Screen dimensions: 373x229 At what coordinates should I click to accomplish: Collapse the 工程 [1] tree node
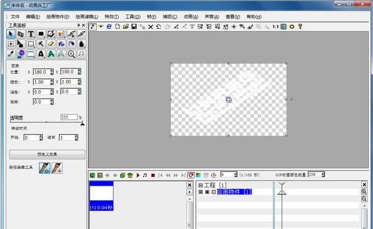(201, 186)
